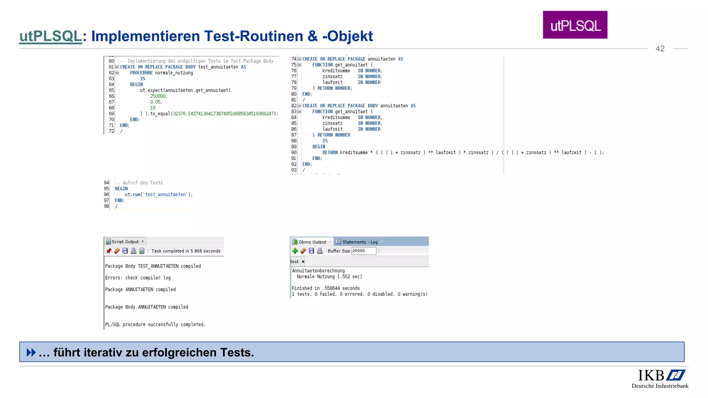
Task: Click the pin icon in Script Output
Action: coord(109,251)
